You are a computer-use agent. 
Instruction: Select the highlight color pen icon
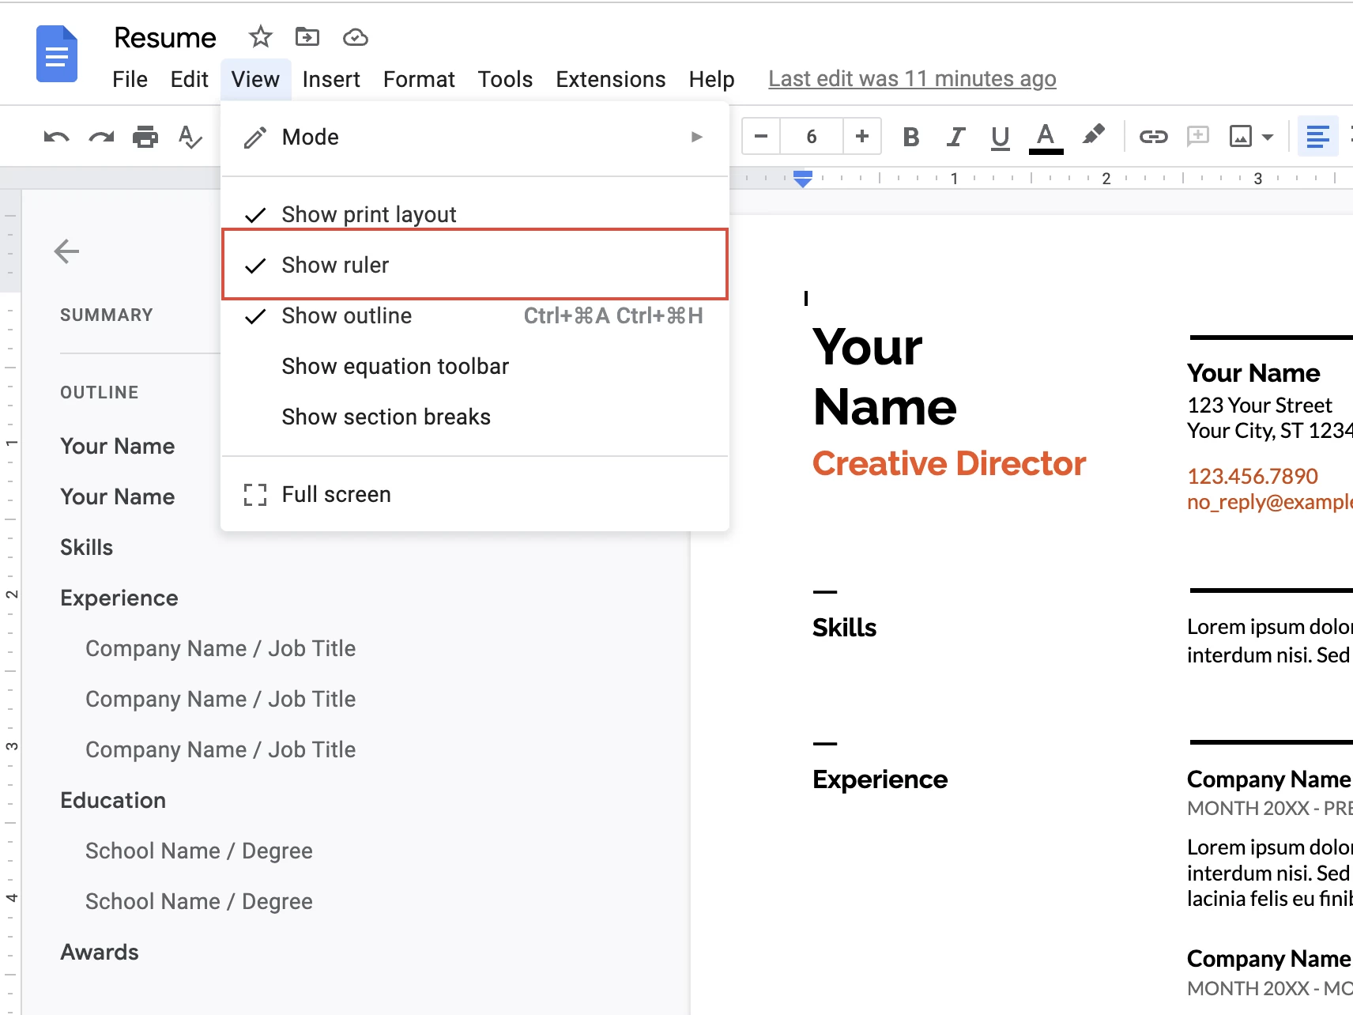point(1093,135)
